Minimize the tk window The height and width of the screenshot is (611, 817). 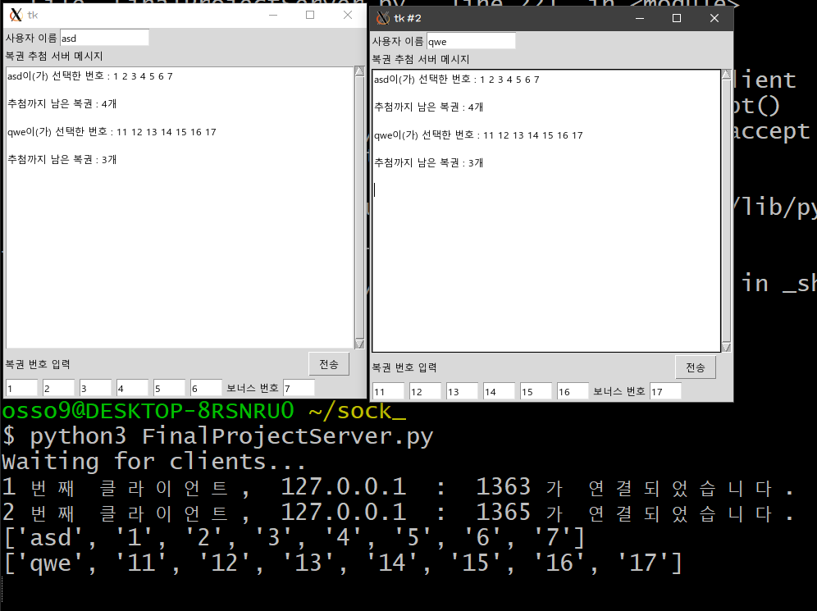click(273, 15)
